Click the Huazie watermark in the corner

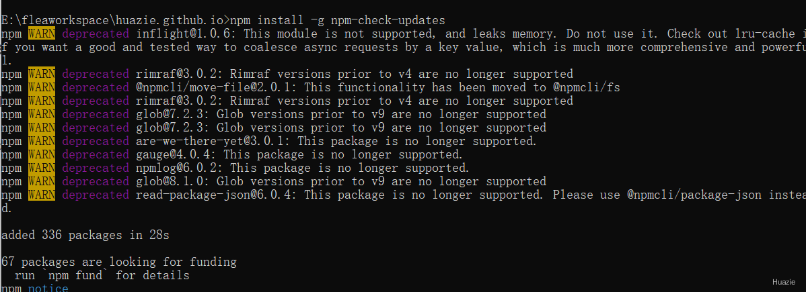pos(784,282)
